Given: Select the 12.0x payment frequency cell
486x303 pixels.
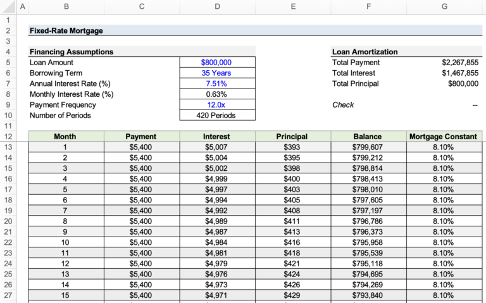Looking at the screenshot, I should (x=217, y=105).
